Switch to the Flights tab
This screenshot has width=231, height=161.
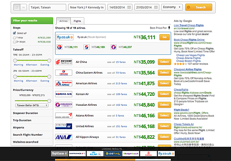77,21
